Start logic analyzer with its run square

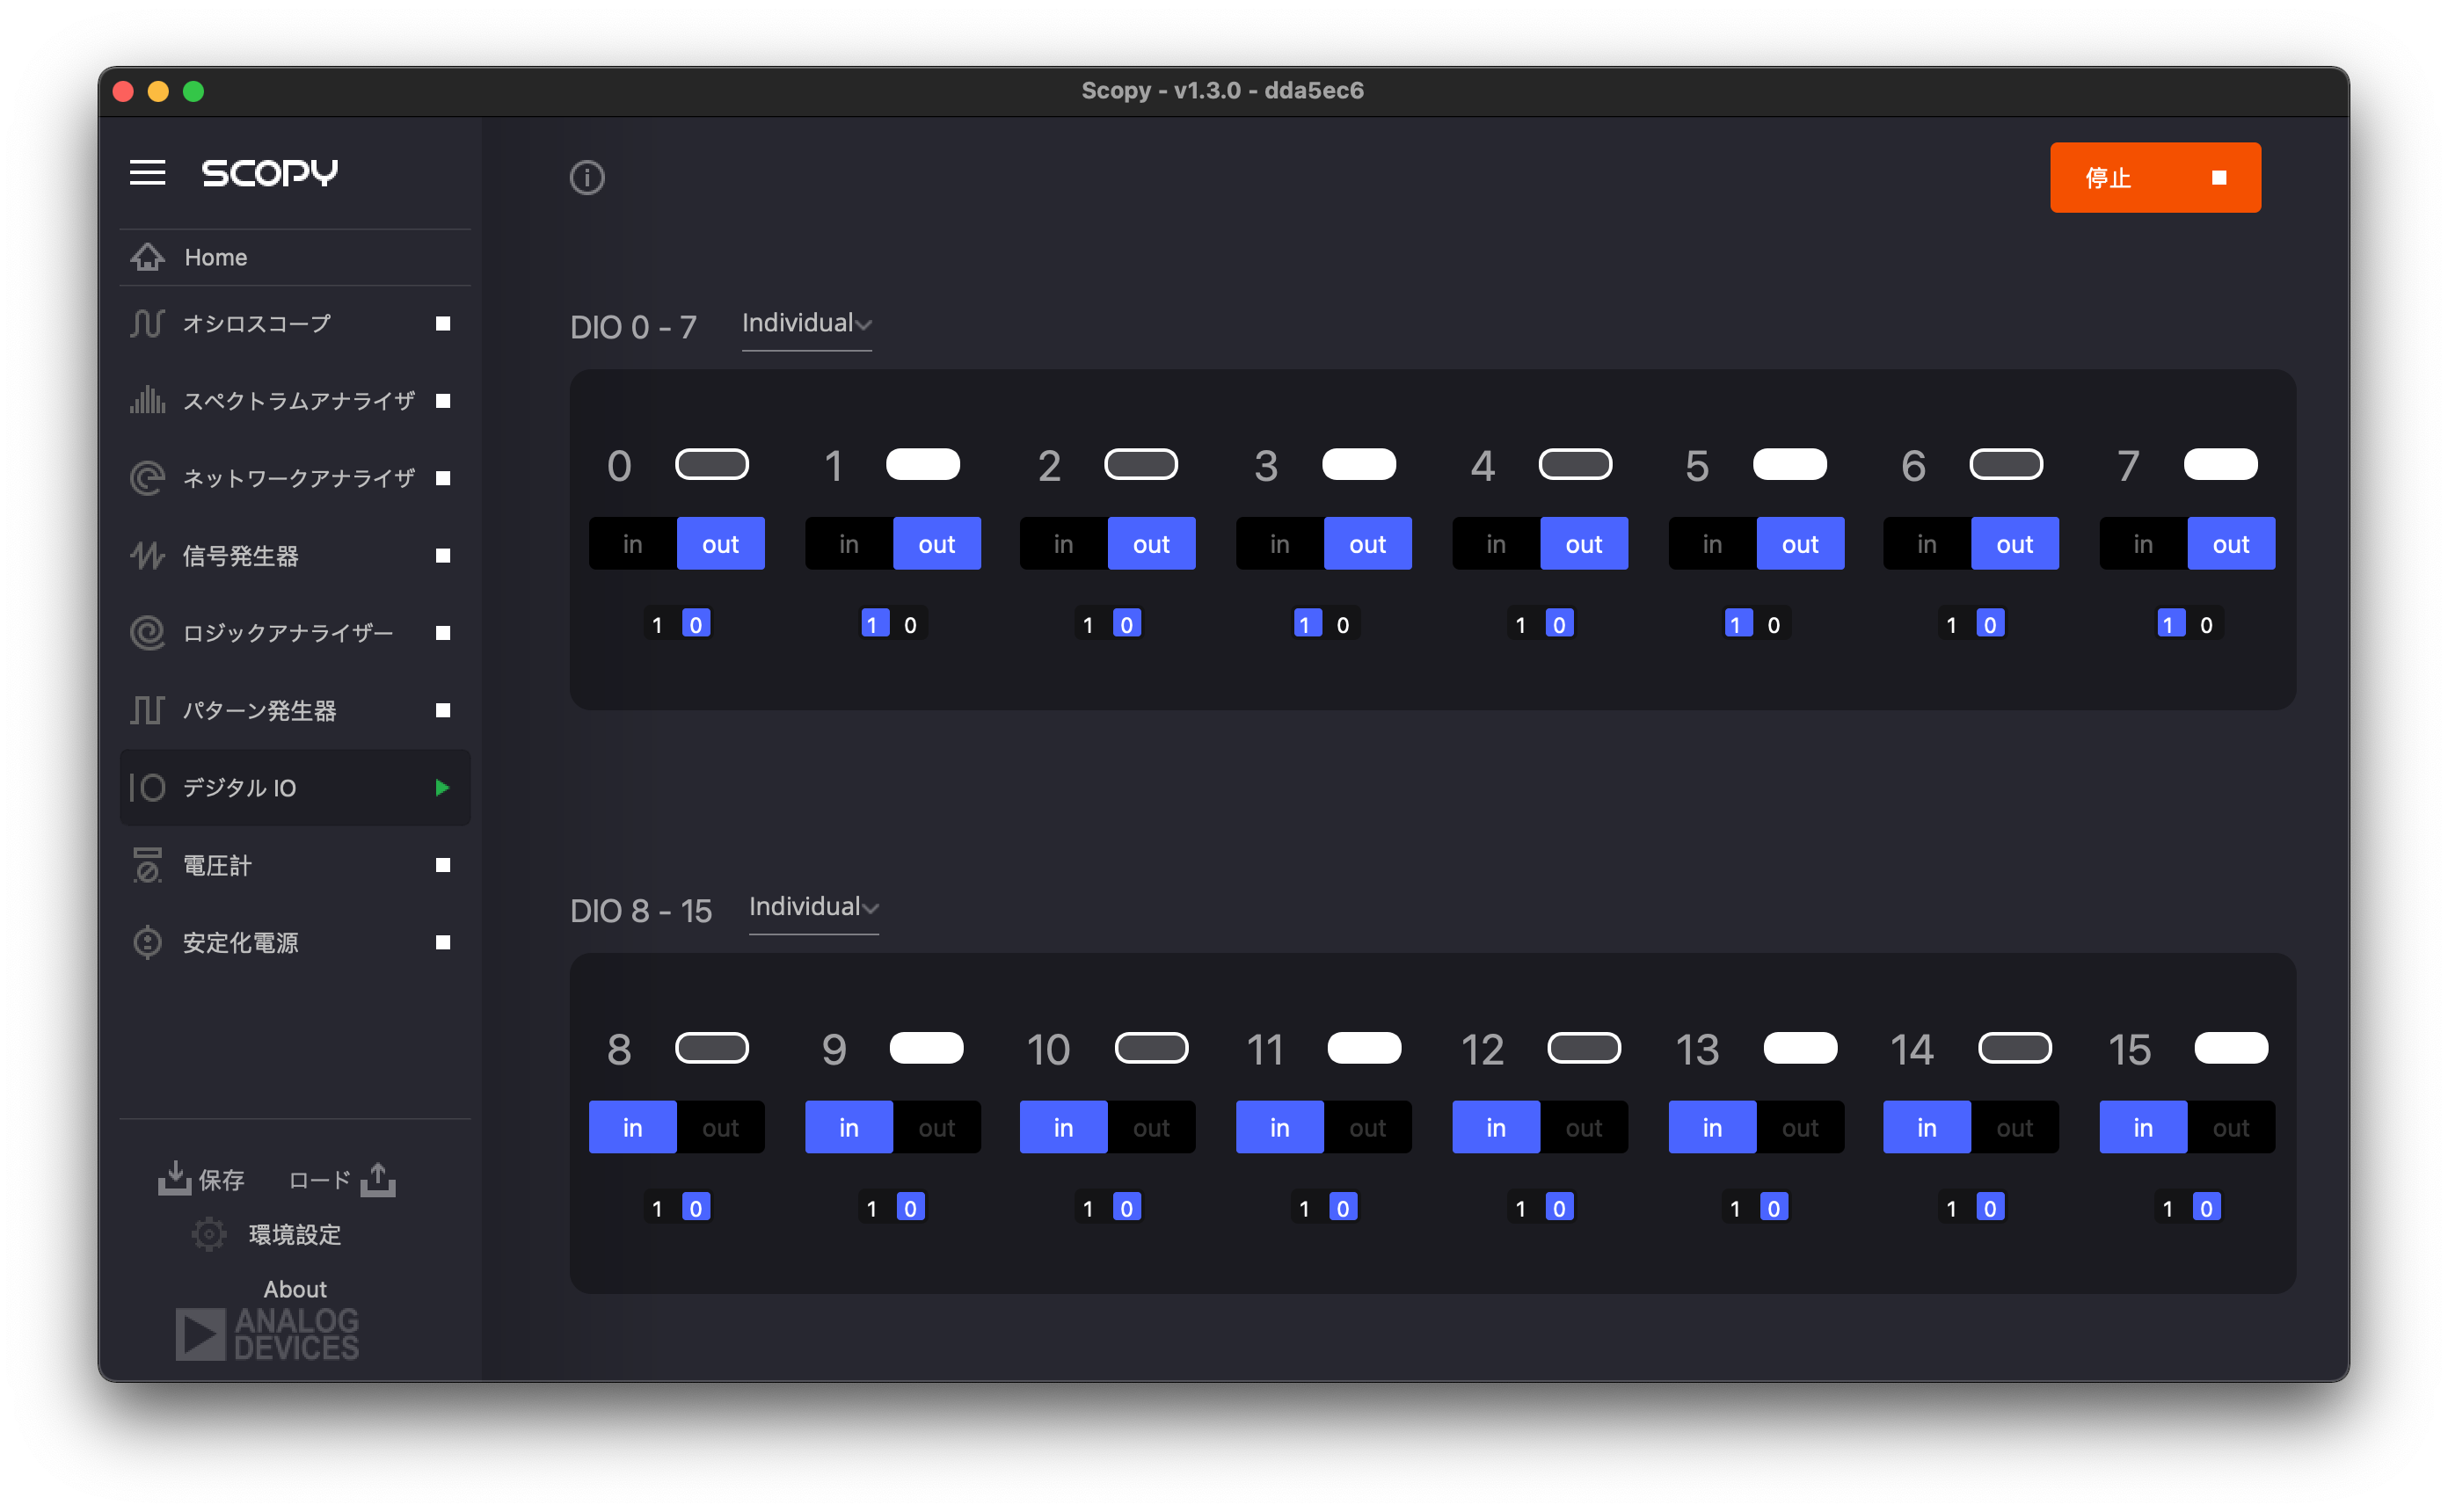(443, 632)
